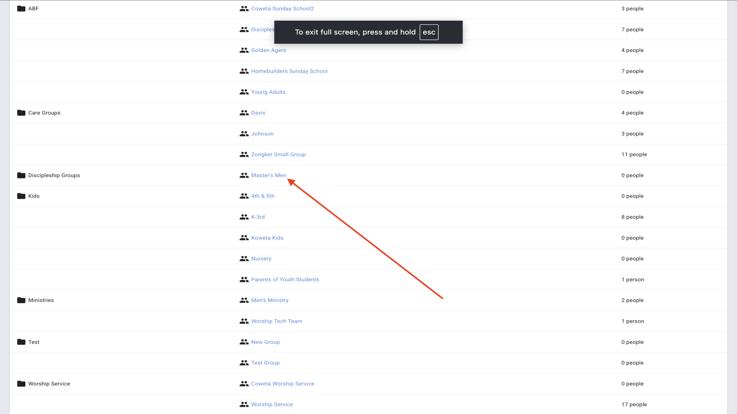
Task: Click the ABF folder icon
Action: click(21, 8)
